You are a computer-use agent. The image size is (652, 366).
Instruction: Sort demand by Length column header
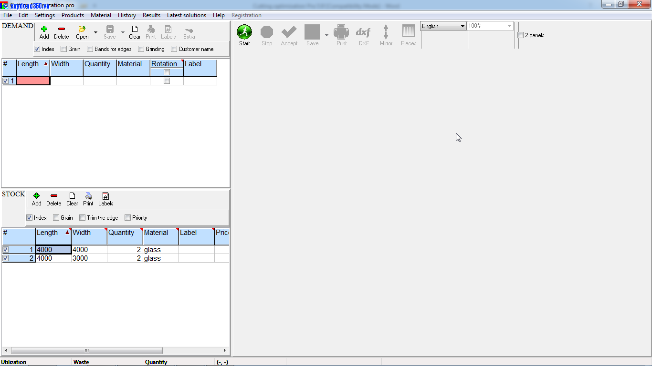pos(33,68)
